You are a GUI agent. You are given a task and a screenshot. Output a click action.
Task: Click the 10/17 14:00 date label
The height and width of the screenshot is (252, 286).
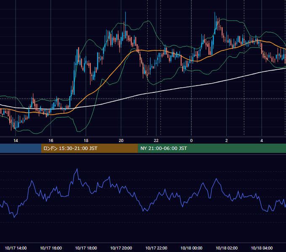point(16,248)
